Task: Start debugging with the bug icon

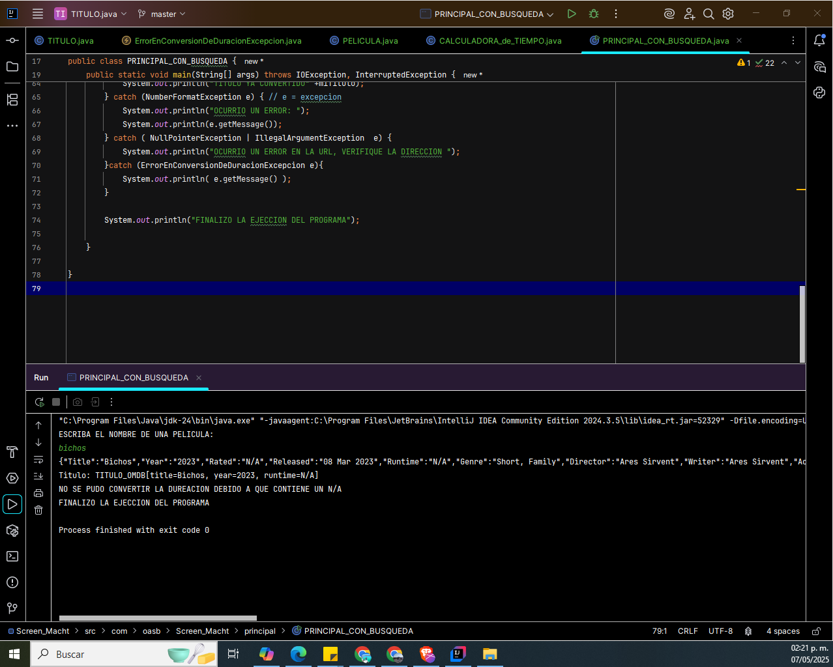Action: (x=594, y=14)
